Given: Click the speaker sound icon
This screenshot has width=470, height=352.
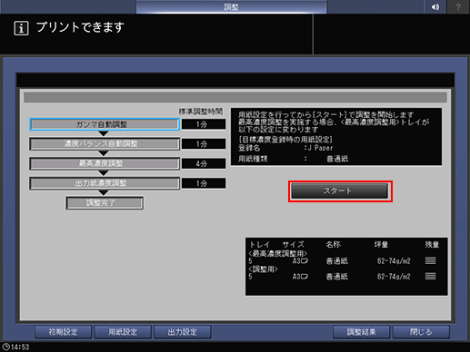Looking at the screenshot, I should click(435, 6).
